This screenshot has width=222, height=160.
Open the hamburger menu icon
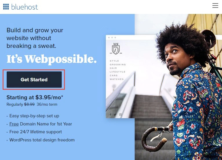click(x=215, y=6)
